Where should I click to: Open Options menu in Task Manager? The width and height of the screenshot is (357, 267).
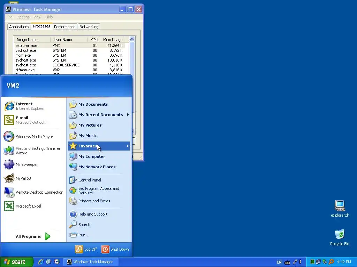(23, 17)
